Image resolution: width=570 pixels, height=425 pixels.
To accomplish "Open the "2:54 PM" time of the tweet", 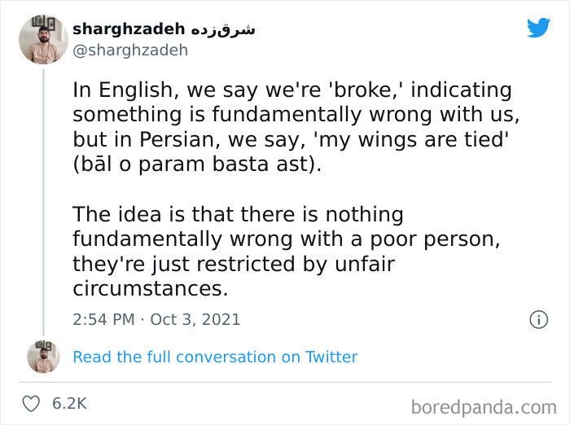I will 103,319.
